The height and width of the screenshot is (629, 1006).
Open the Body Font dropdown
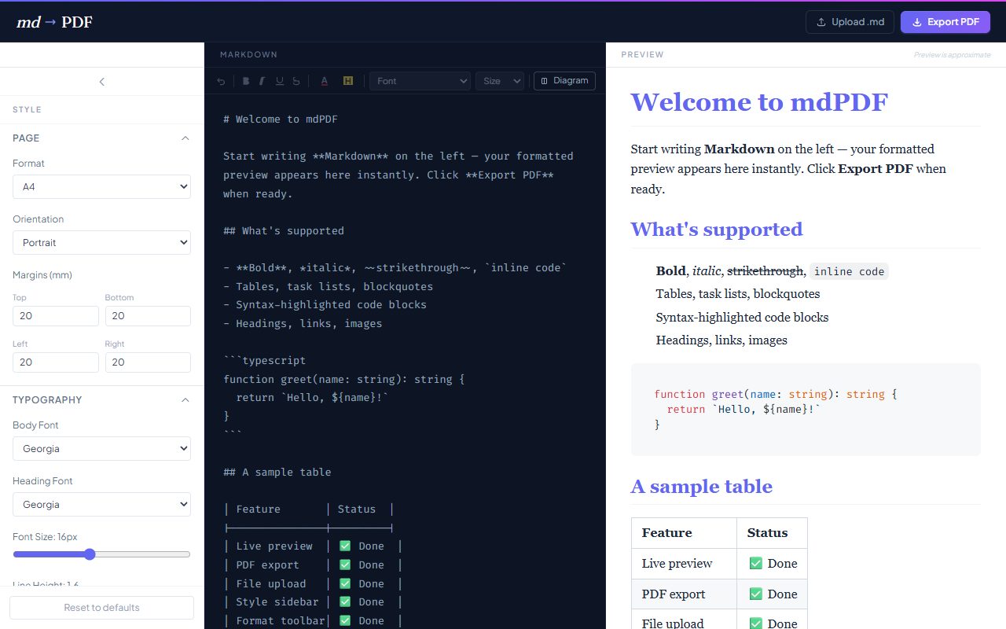(x=101, y=449)
